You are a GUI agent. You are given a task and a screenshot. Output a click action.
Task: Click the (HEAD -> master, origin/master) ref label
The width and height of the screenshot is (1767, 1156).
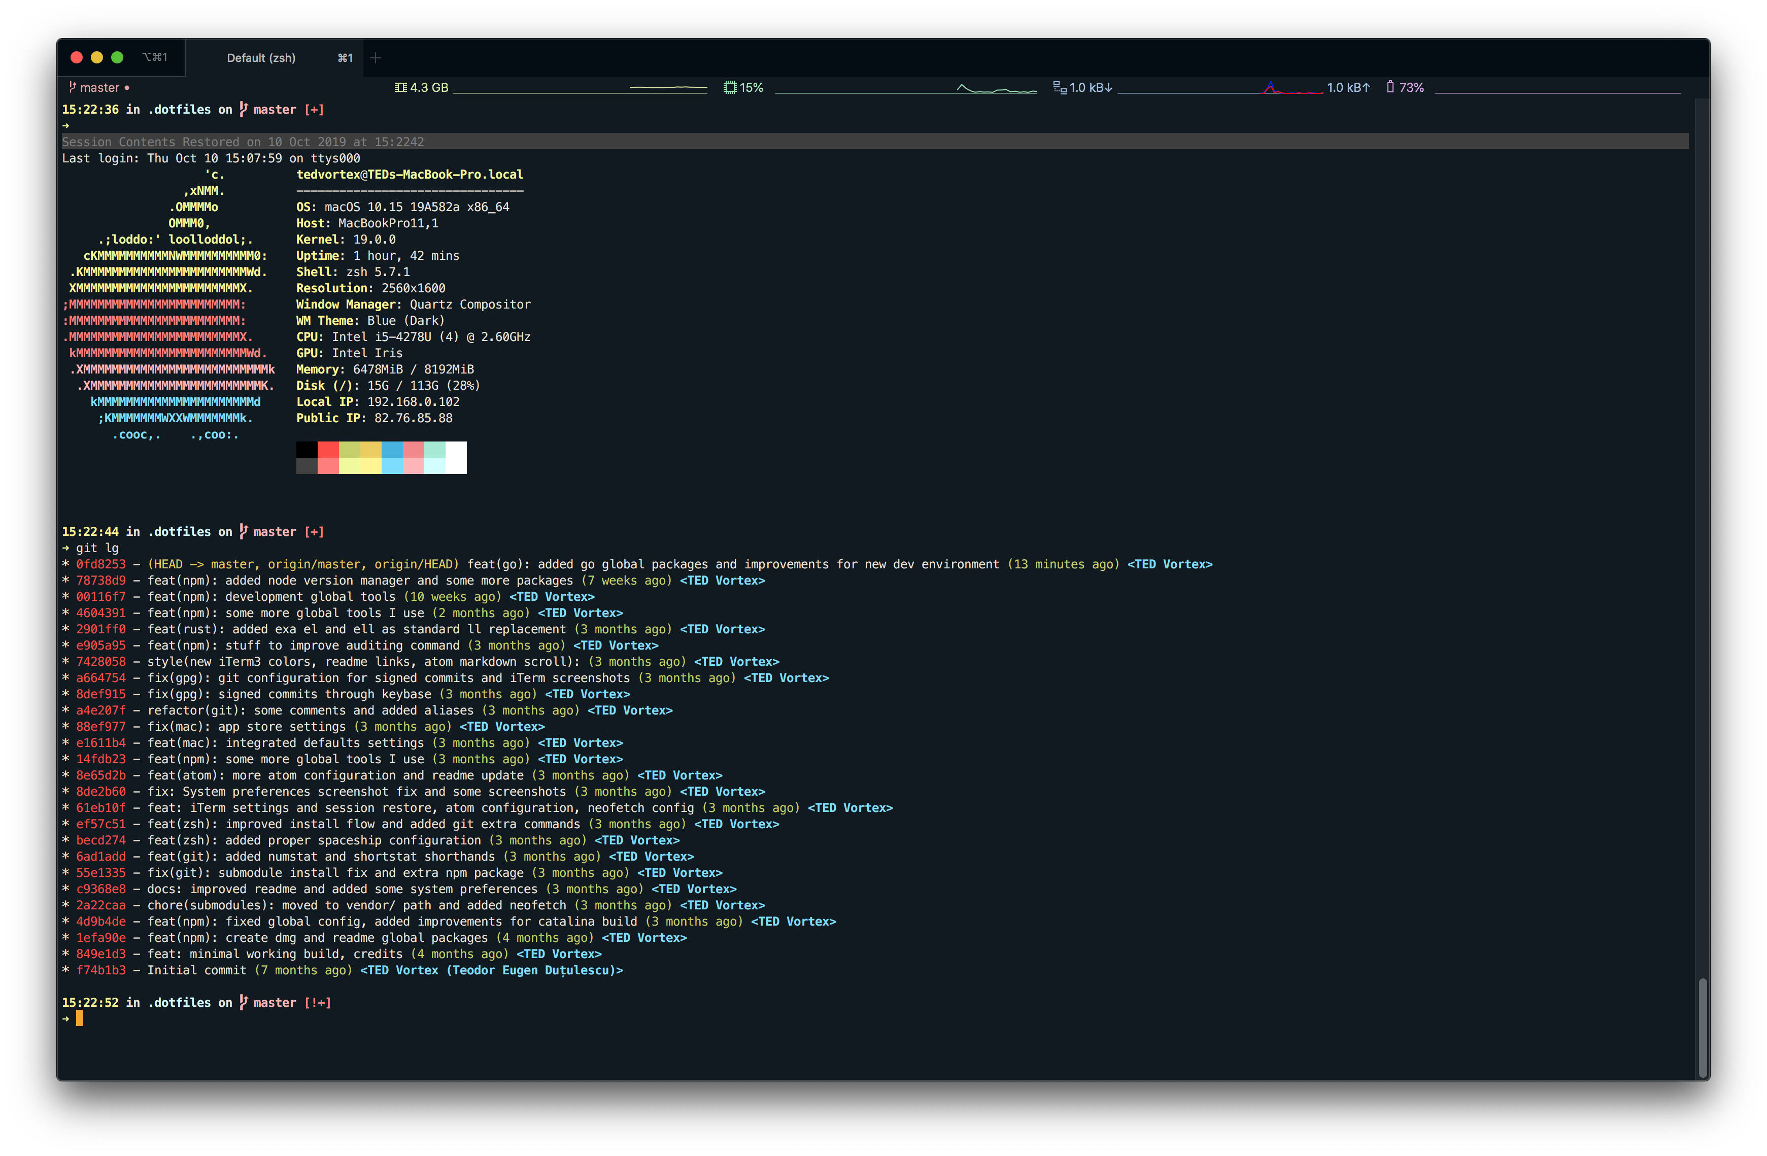tap(303, 564)
